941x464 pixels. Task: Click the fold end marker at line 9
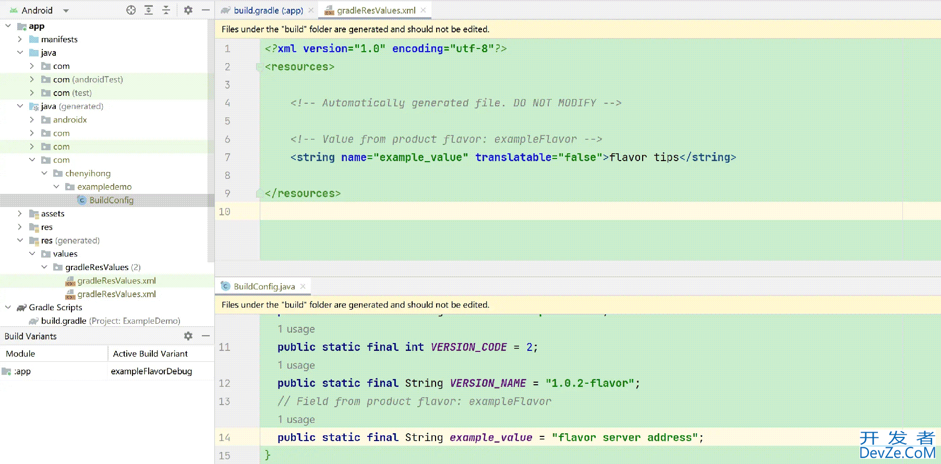pyautogui.click(x=259, y=193)
